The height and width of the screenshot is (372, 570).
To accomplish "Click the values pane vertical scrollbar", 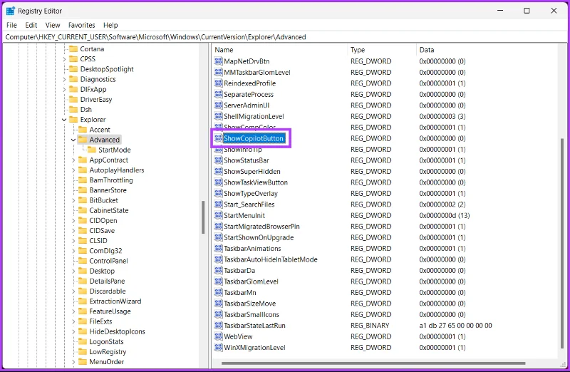I will [x=563, y=243].
